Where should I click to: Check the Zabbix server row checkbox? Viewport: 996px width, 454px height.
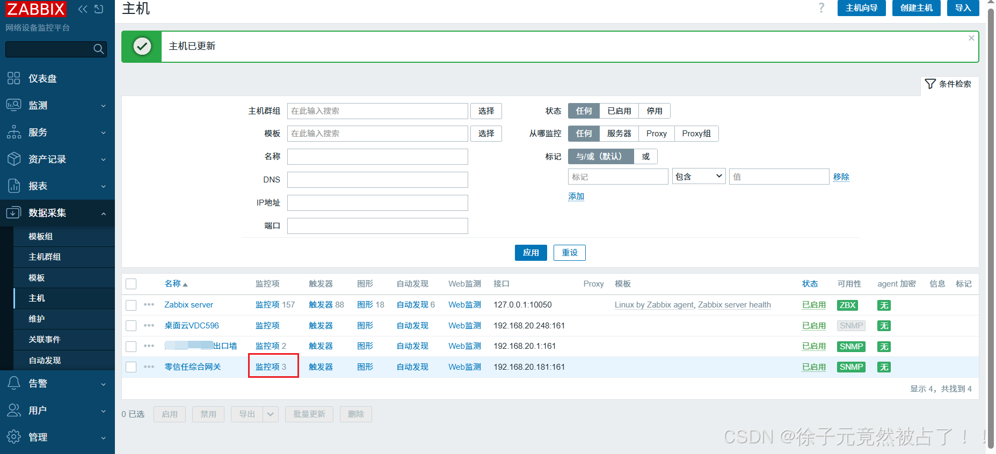[x=131, y=305]
